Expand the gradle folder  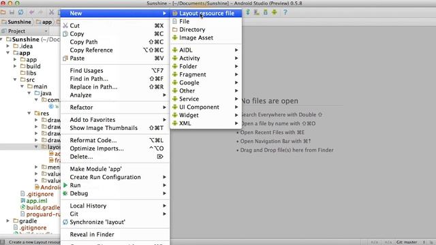click(8, 220)
